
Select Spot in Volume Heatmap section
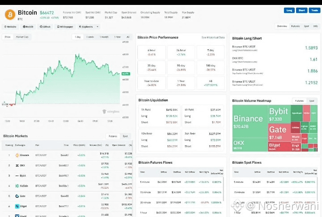(312, 101)
